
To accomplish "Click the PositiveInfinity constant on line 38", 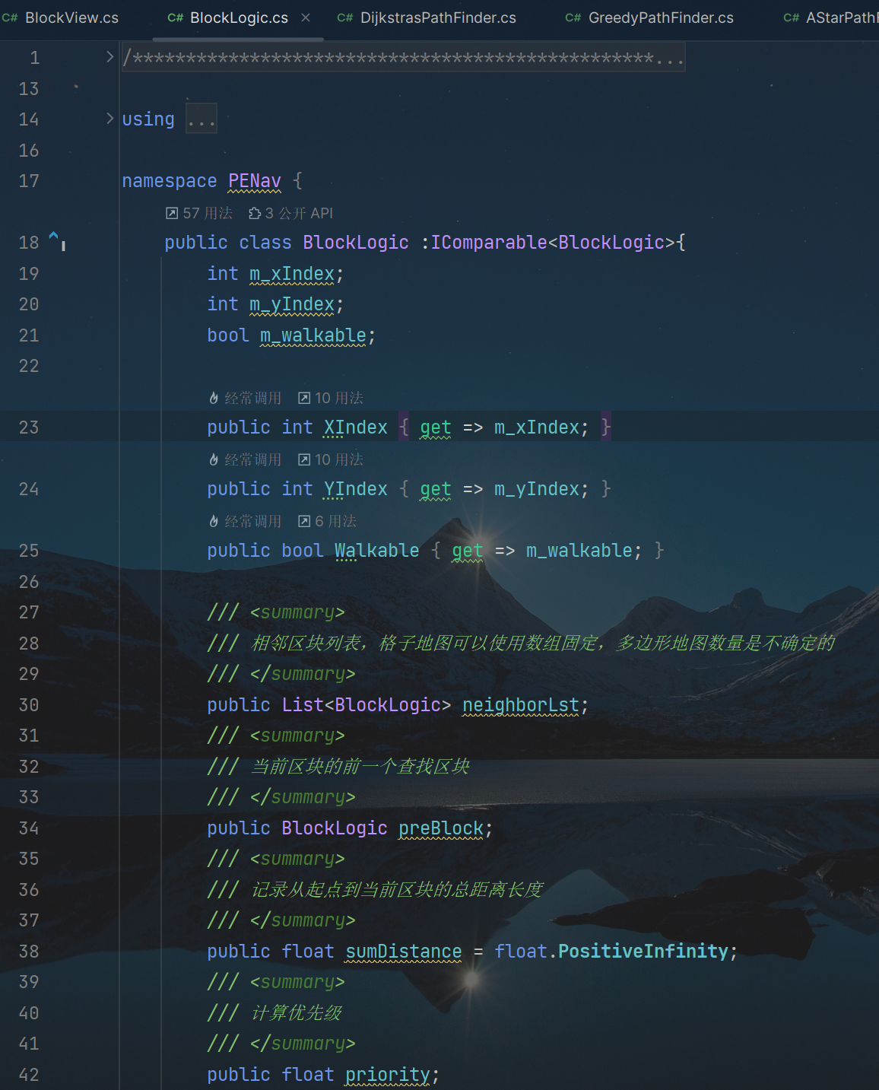I will 643,952.
